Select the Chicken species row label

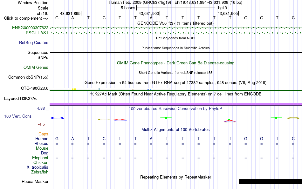coord(41,162)
